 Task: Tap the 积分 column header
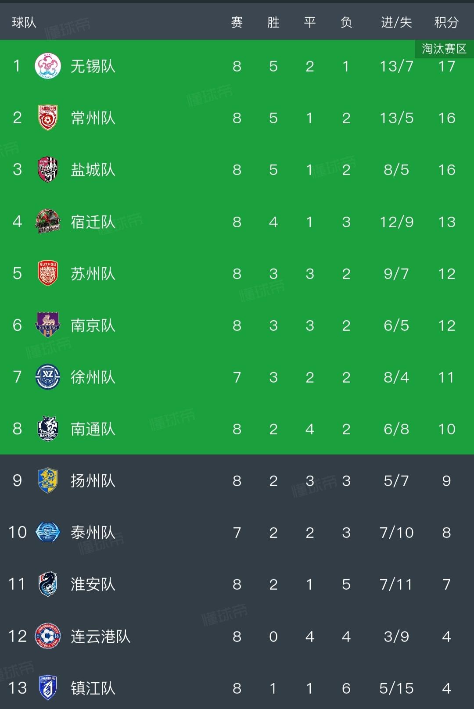click(446, 22)
